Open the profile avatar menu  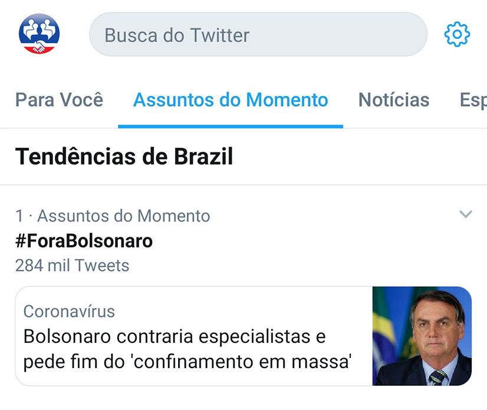(x=39, y=34)
